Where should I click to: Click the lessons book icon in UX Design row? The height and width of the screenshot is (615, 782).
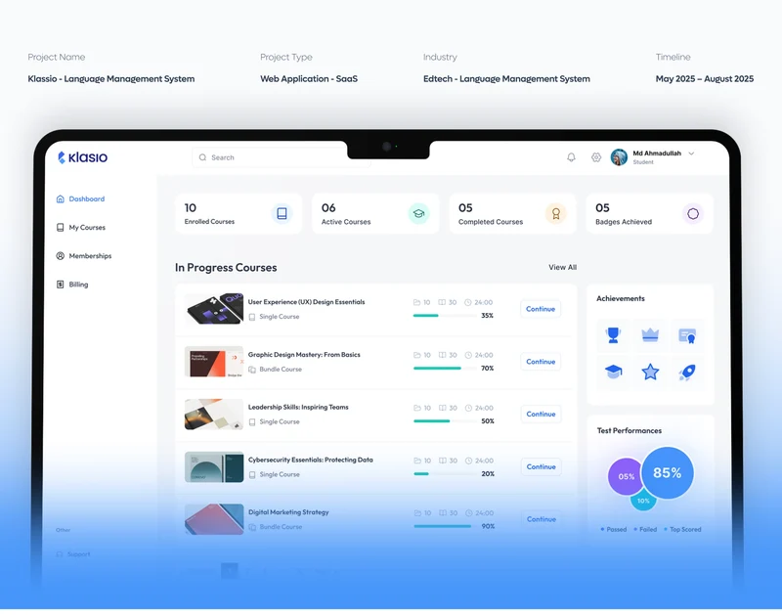click(x=442, y=302)
